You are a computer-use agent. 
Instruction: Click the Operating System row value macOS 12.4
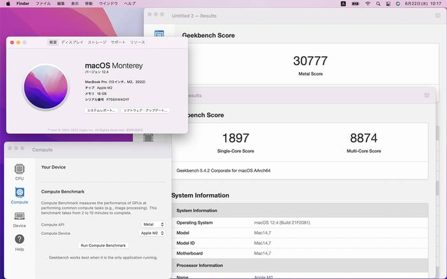(x=282, y=223)
